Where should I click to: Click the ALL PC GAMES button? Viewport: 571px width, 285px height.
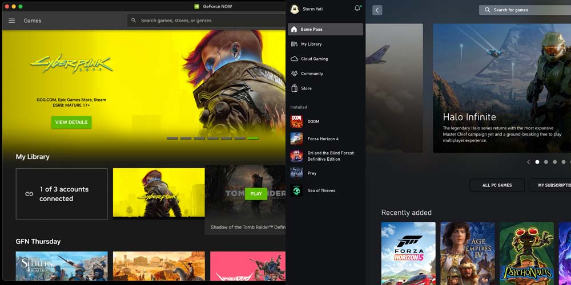tap(497, 185)
